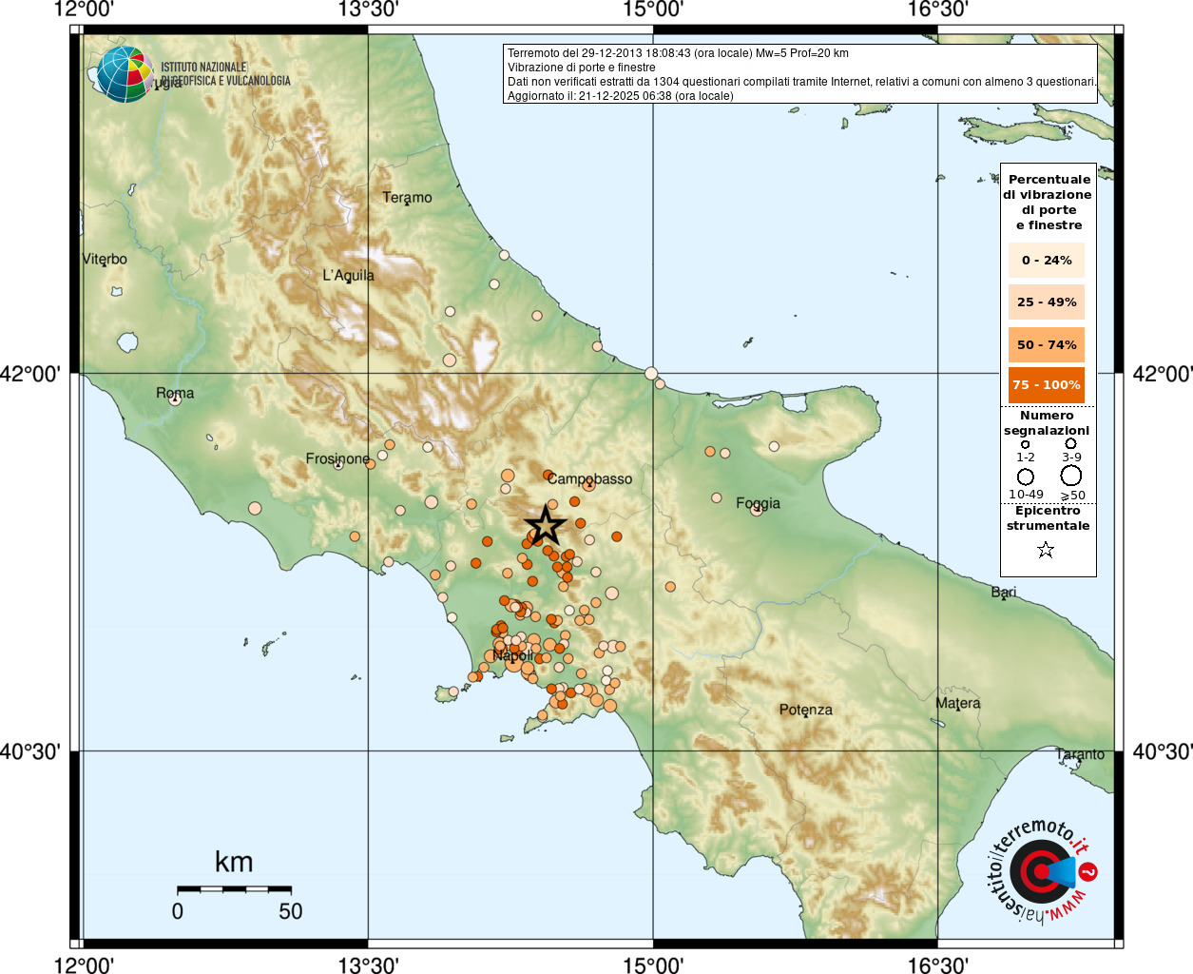The width and height of the screenshot is (1193, 974).
Task: Click the INGV globe logo
Action: click(x=125, y=74)
